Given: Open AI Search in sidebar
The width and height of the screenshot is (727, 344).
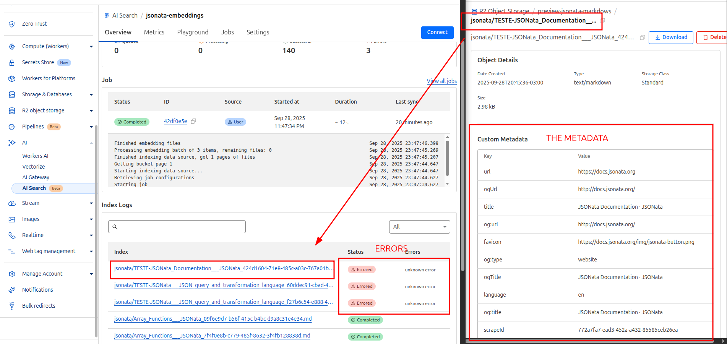Looking at the screenshot, I should 34,188.
